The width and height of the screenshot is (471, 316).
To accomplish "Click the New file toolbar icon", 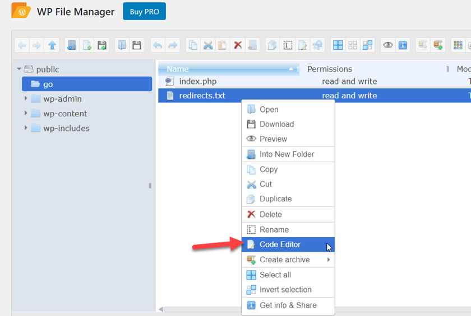I will click(x=87, y=45).
